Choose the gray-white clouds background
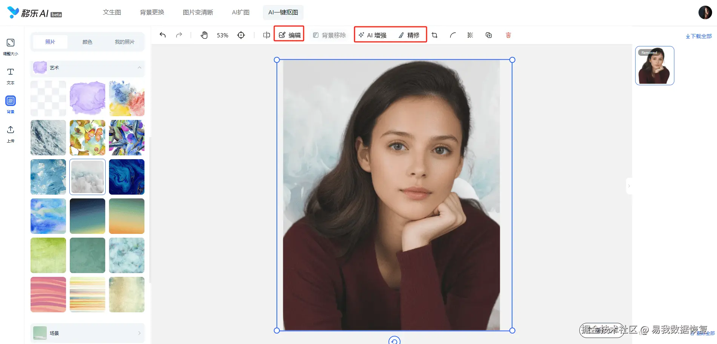The width and height of the screenshot is (717, 344). pyautogui.click(x=88, y=177)
